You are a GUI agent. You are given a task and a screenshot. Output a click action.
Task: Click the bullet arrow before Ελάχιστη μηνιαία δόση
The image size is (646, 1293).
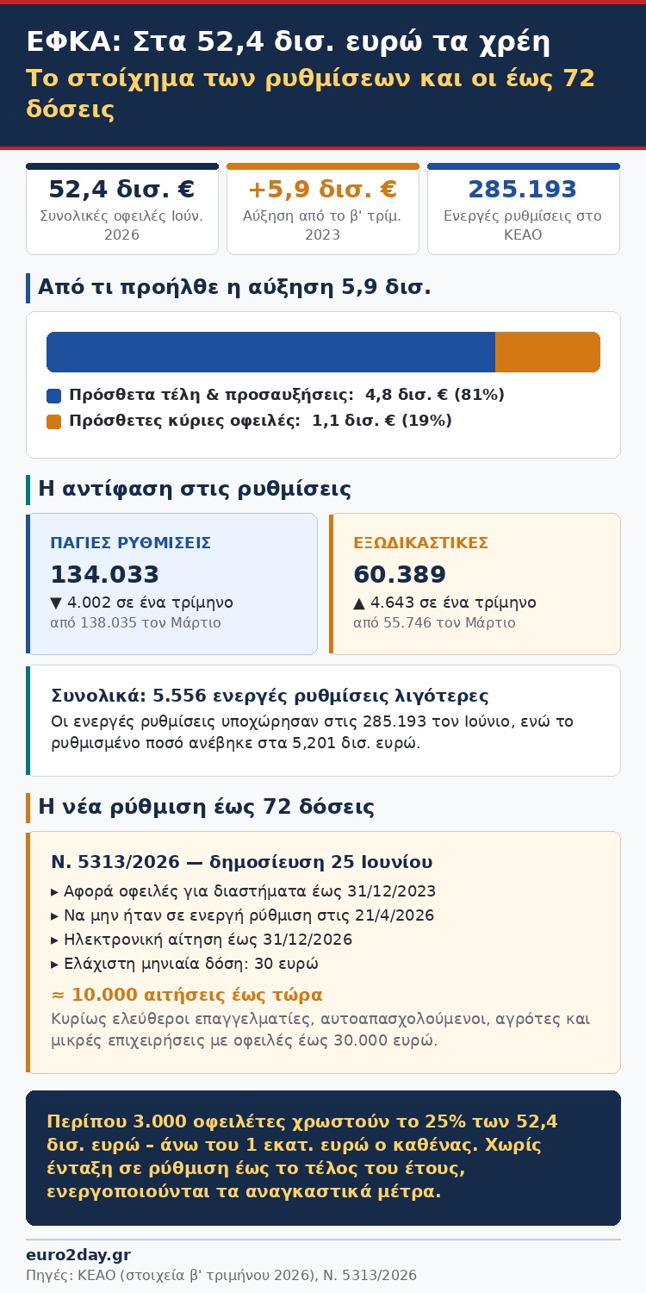[55, 965]
